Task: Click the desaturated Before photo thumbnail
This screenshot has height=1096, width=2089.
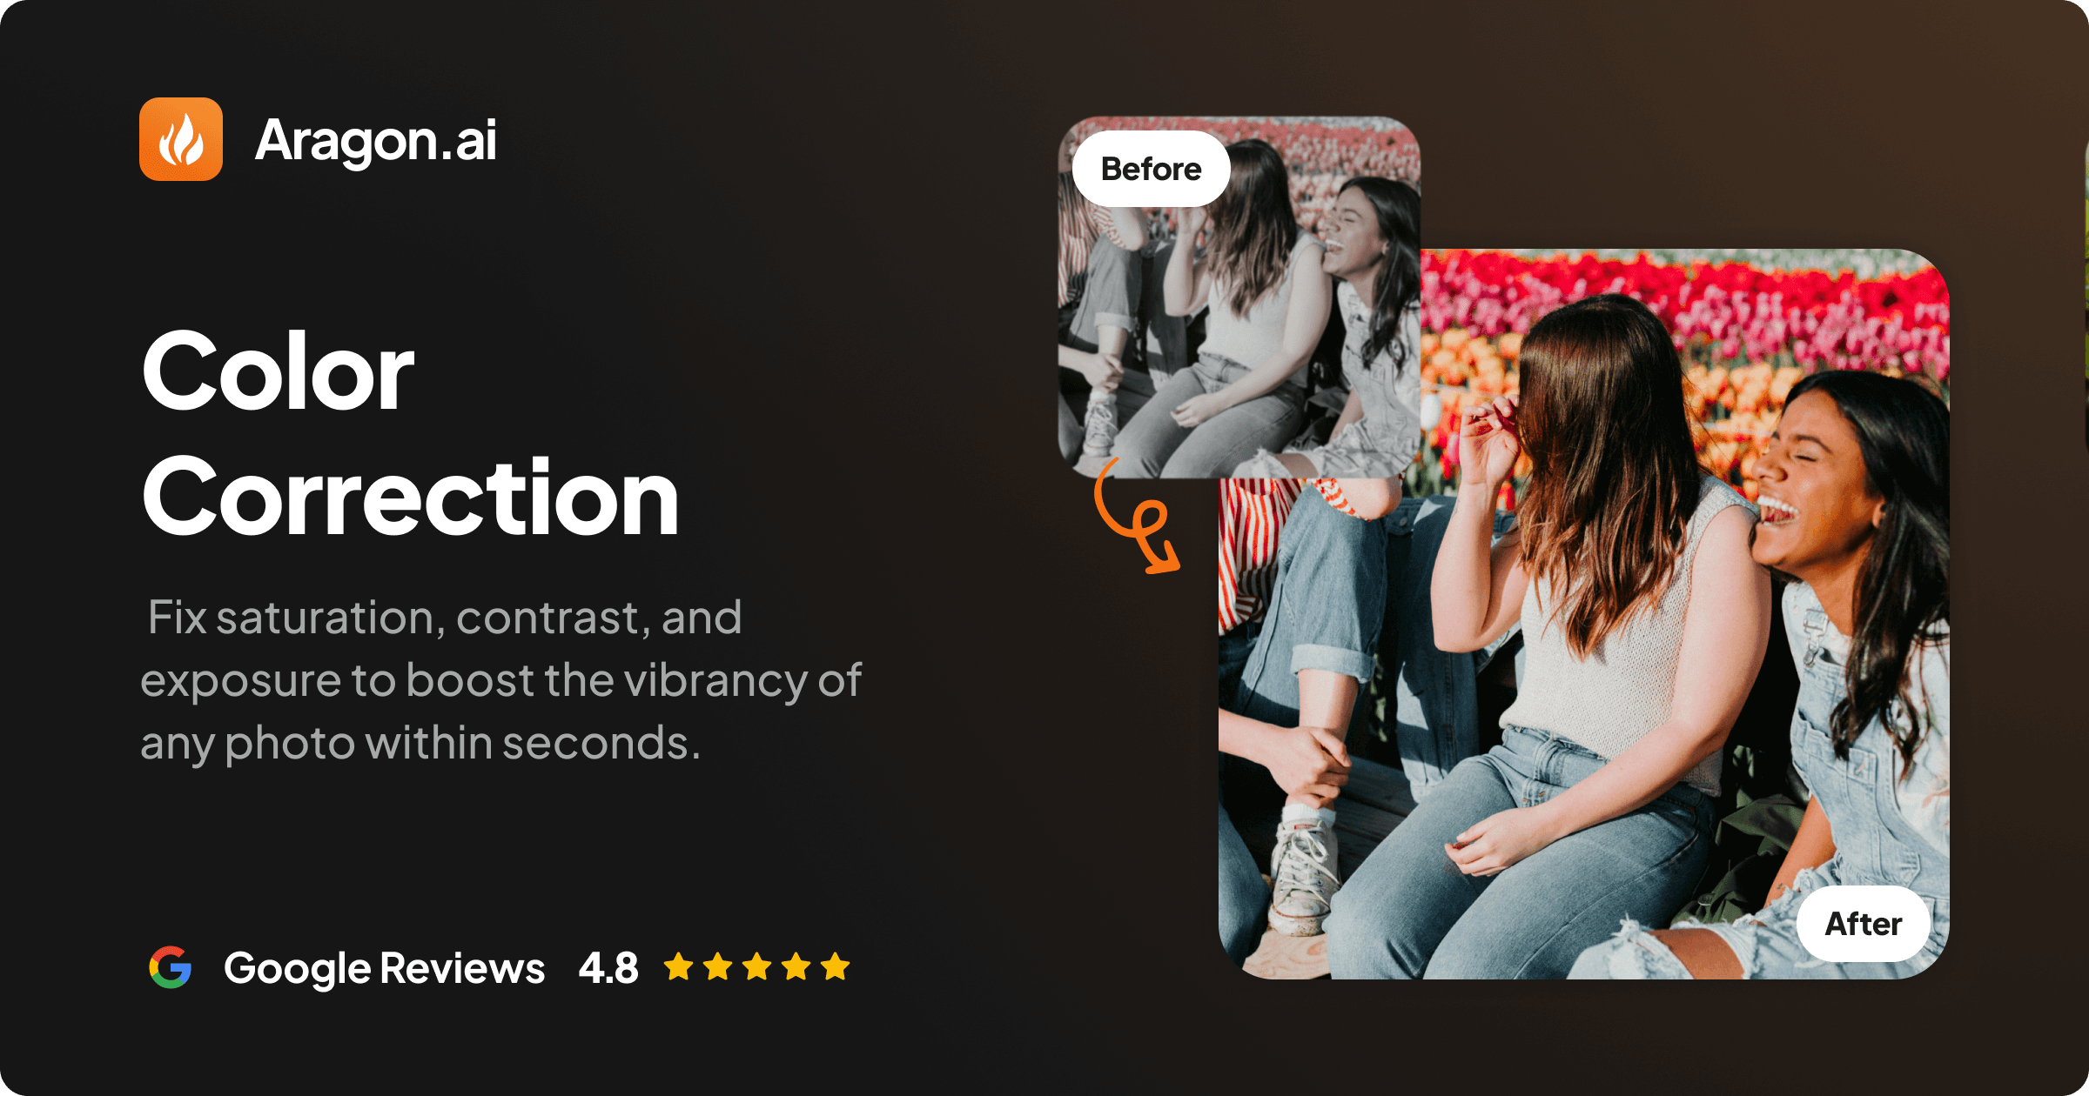Action: click(1239, 297)
